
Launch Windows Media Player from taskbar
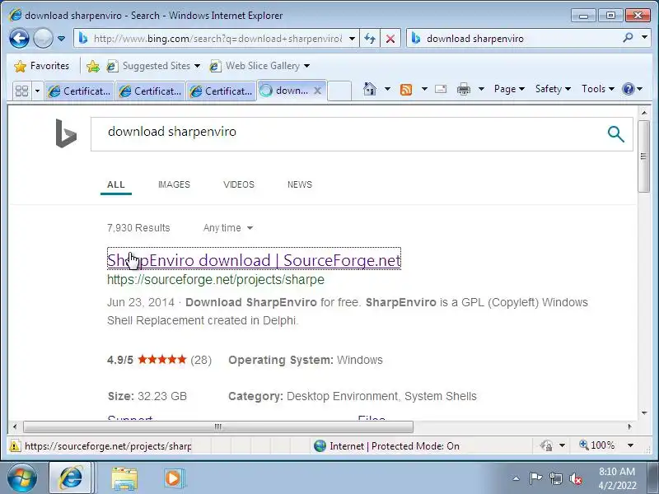(173, 478)
